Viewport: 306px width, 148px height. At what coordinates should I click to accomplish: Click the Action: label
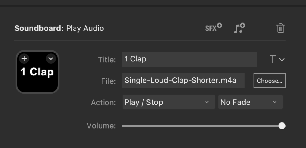103,103
